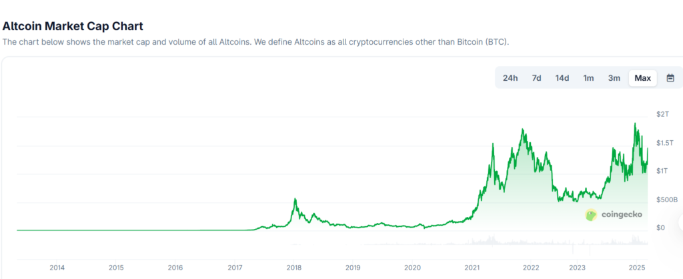Screen dimensions: 683x279
Task: Click the $2T y-axis label
Action: coord(662,114)
